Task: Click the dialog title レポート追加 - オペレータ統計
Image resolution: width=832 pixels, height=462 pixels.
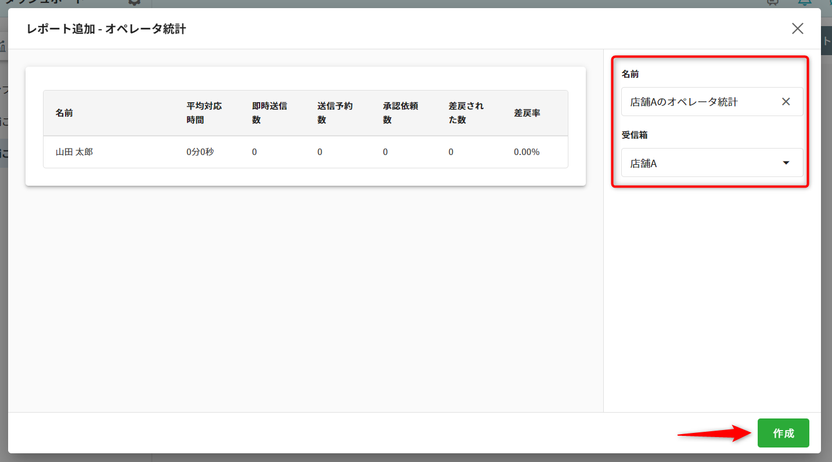Action: click(106, 29)
